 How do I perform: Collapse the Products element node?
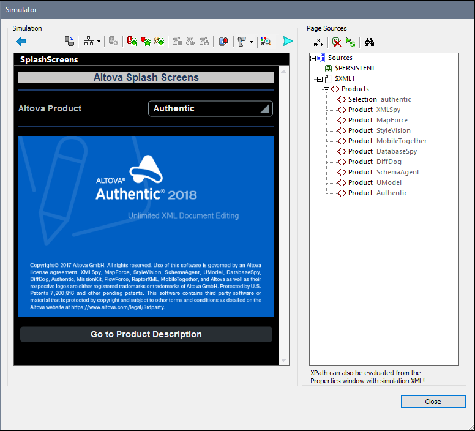[x=327, y=89]
